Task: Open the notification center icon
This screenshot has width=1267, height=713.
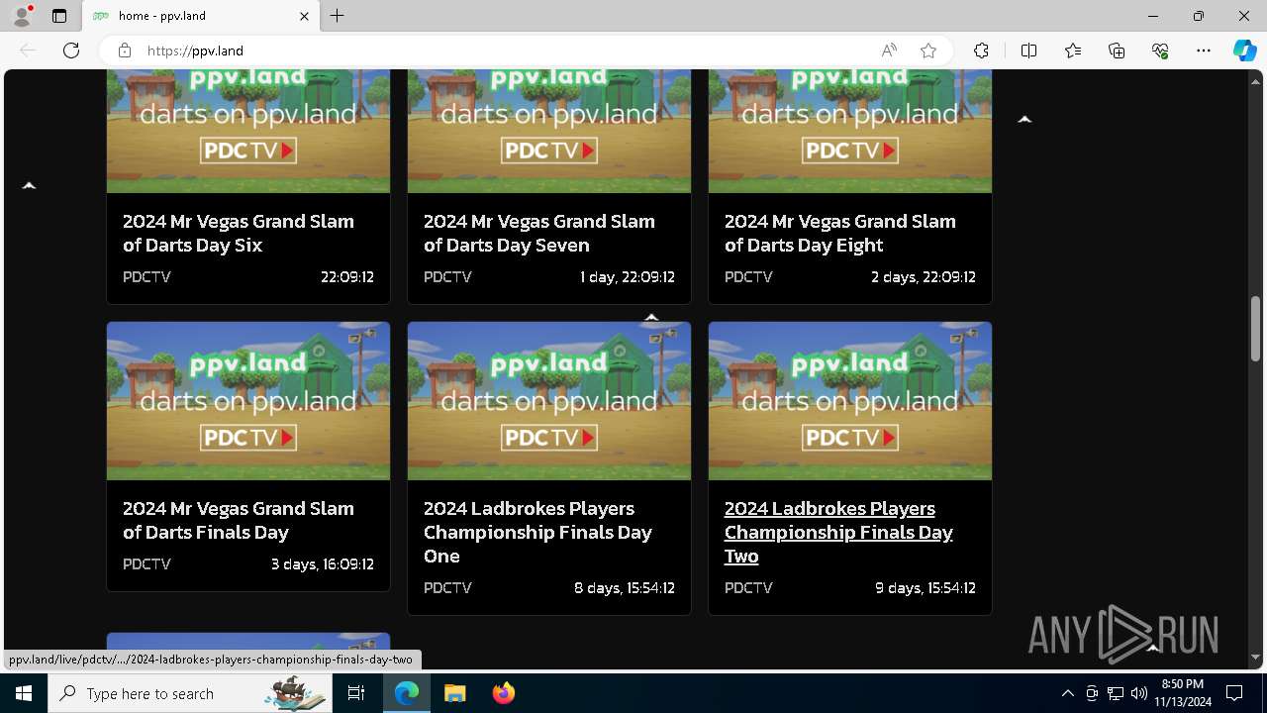Action: [1234, 693]
